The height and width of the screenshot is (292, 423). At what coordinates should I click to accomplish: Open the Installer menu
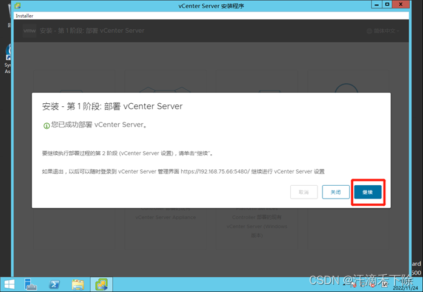[24, 16]
